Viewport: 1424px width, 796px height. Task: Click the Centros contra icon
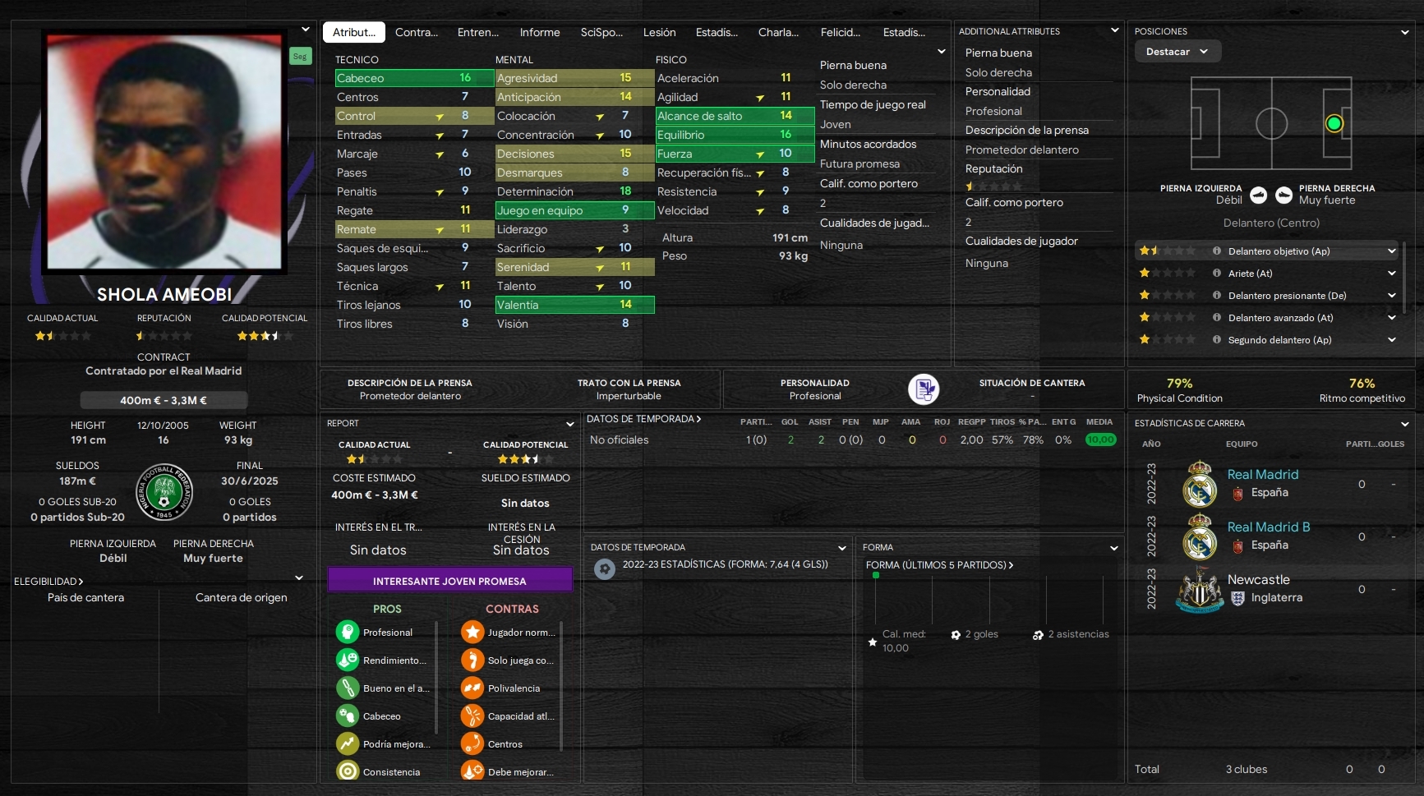click(472, 743)
